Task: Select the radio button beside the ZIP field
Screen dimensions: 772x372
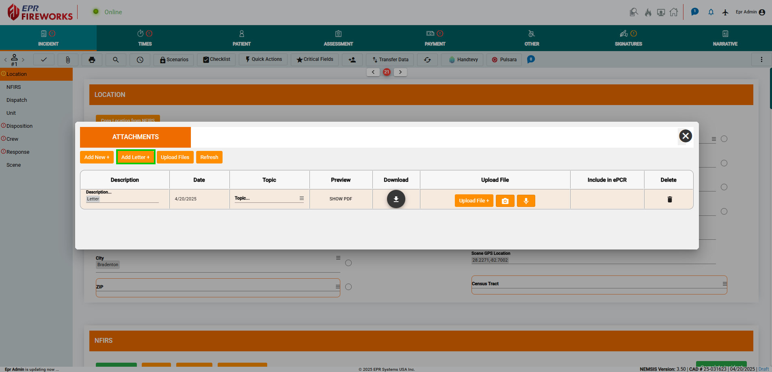Action: pos(348,286)
